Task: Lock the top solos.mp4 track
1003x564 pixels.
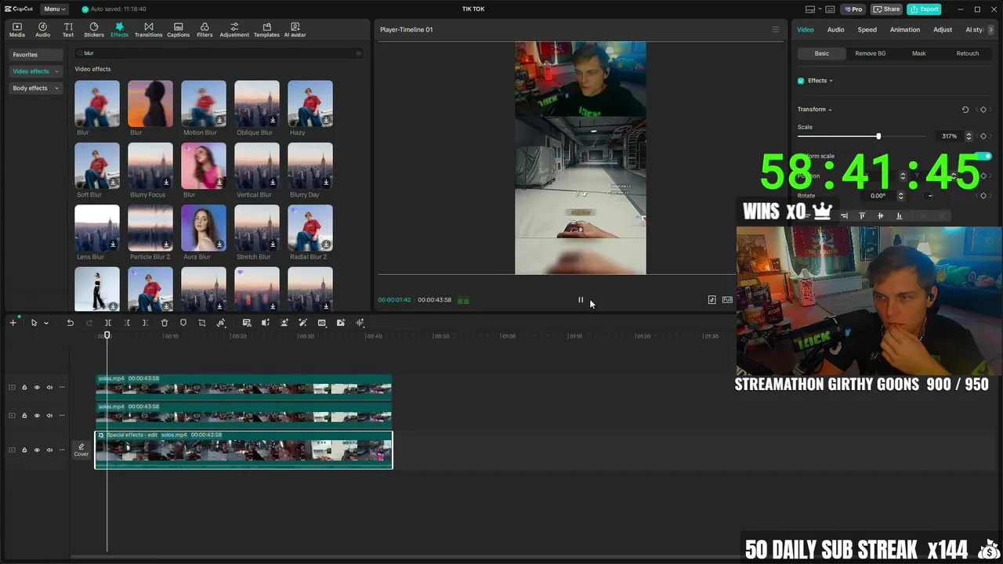Action: (x=24, y=387)
